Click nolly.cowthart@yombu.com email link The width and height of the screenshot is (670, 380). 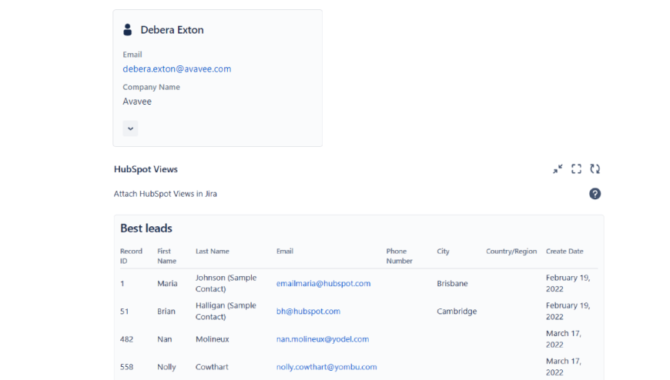[327, 367]
